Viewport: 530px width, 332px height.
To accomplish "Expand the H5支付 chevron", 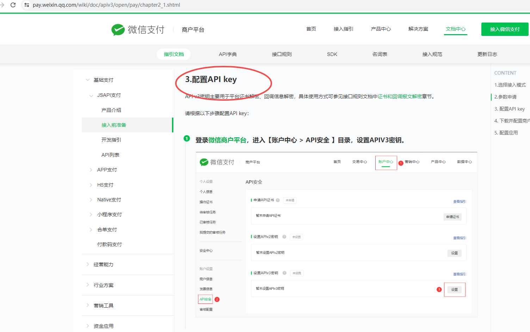I will pos(91,184).
